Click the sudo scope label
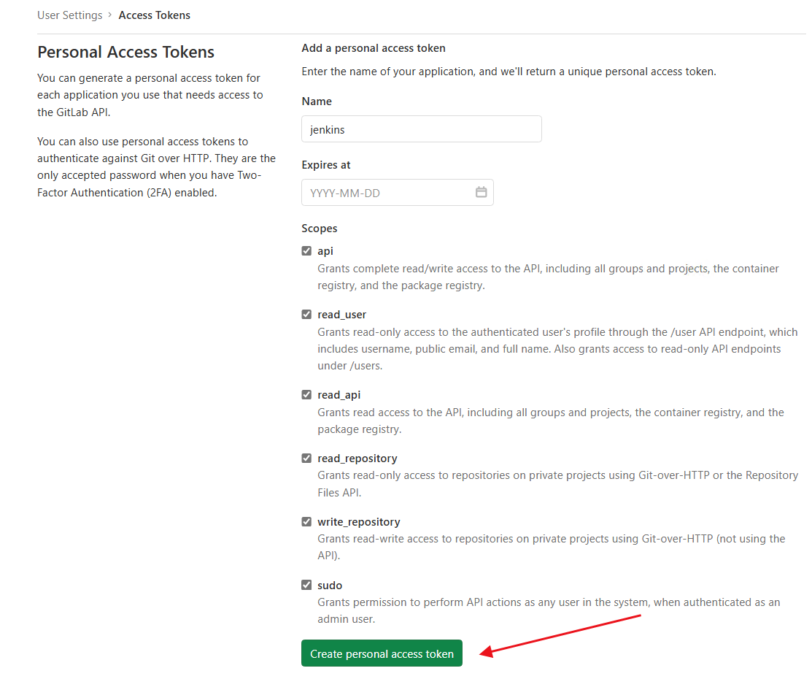The image size is (812, 679). pyautogui.click(x=330, y=586)
